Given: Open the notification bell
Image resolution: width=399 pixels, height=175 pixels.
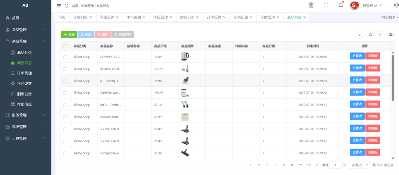Looking at the screenshot, I should point(341,5).
